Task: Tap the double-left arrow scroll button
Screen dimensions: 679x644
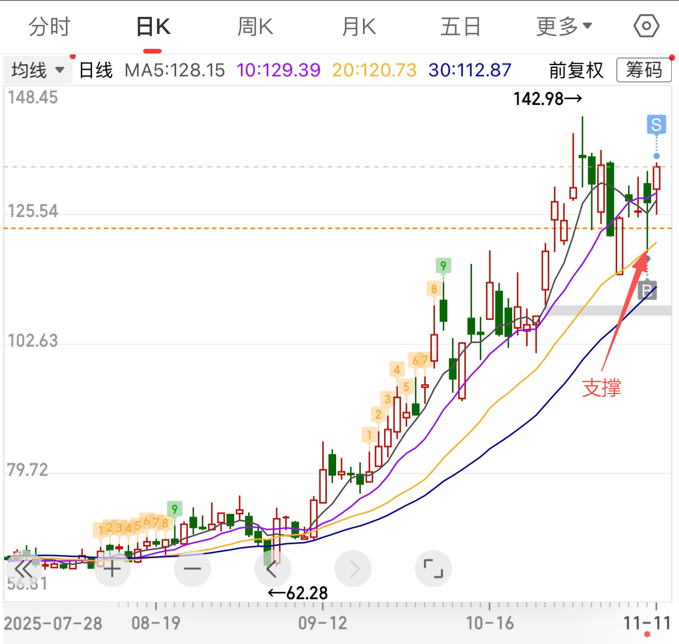Action: 24,569
